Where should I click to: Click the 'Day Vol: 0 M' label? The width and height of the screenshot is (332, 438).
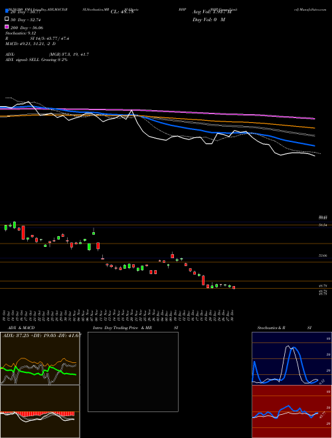coord(208,19)
